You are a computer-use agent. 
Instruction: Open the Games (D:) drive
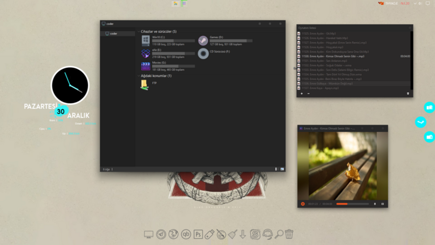pos(225,41)
